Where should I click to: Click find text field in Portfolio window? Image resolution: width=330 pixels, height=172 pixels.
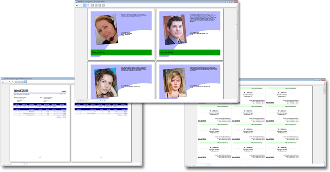point(87,101)
